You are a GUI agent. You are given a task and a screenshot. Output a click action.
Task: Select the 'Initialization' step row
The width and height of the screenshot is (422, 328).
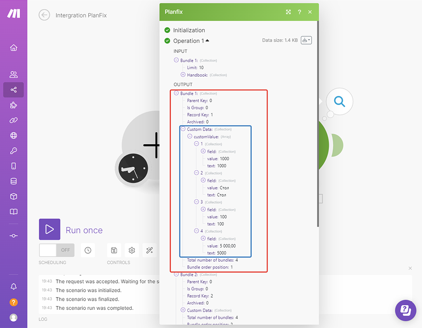pos(189,30)
